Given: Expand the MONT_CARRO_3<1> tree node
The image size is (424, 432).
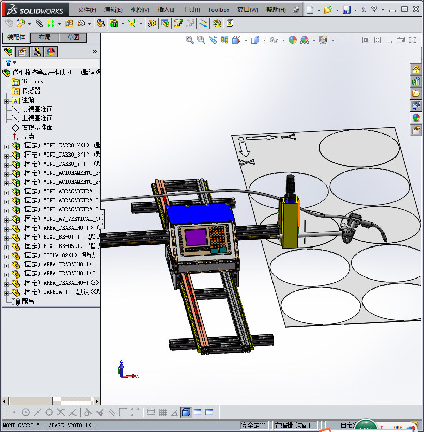Looking at the screenshot, I should coord(6,156).
